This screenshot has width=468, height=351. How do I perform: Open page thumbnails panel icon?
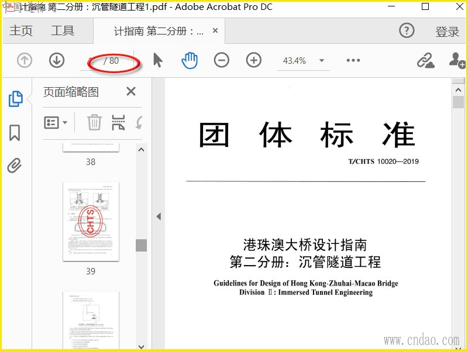click(x=15, y=98)
